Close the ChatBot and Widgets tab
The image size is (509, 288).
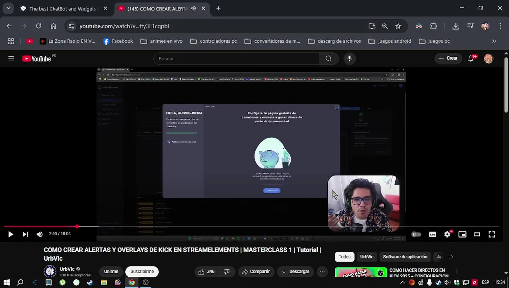point(105,8)
